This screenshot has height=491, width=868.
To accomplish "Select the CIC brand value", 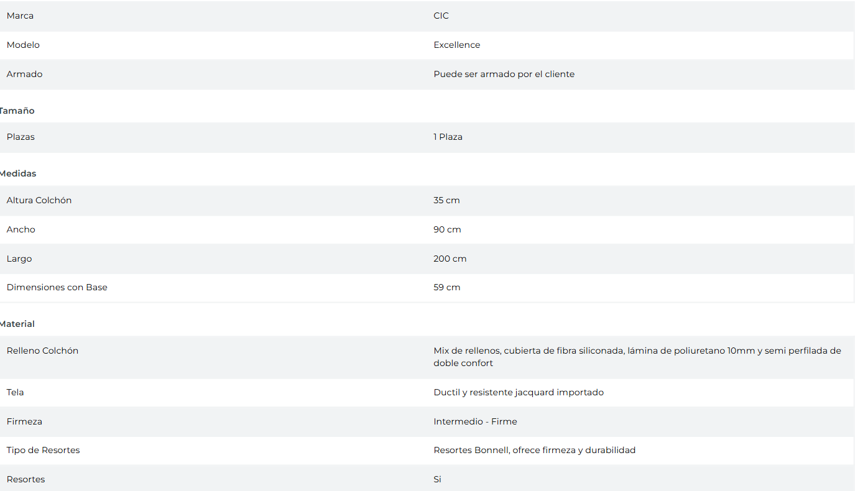I will coord(441,16).
